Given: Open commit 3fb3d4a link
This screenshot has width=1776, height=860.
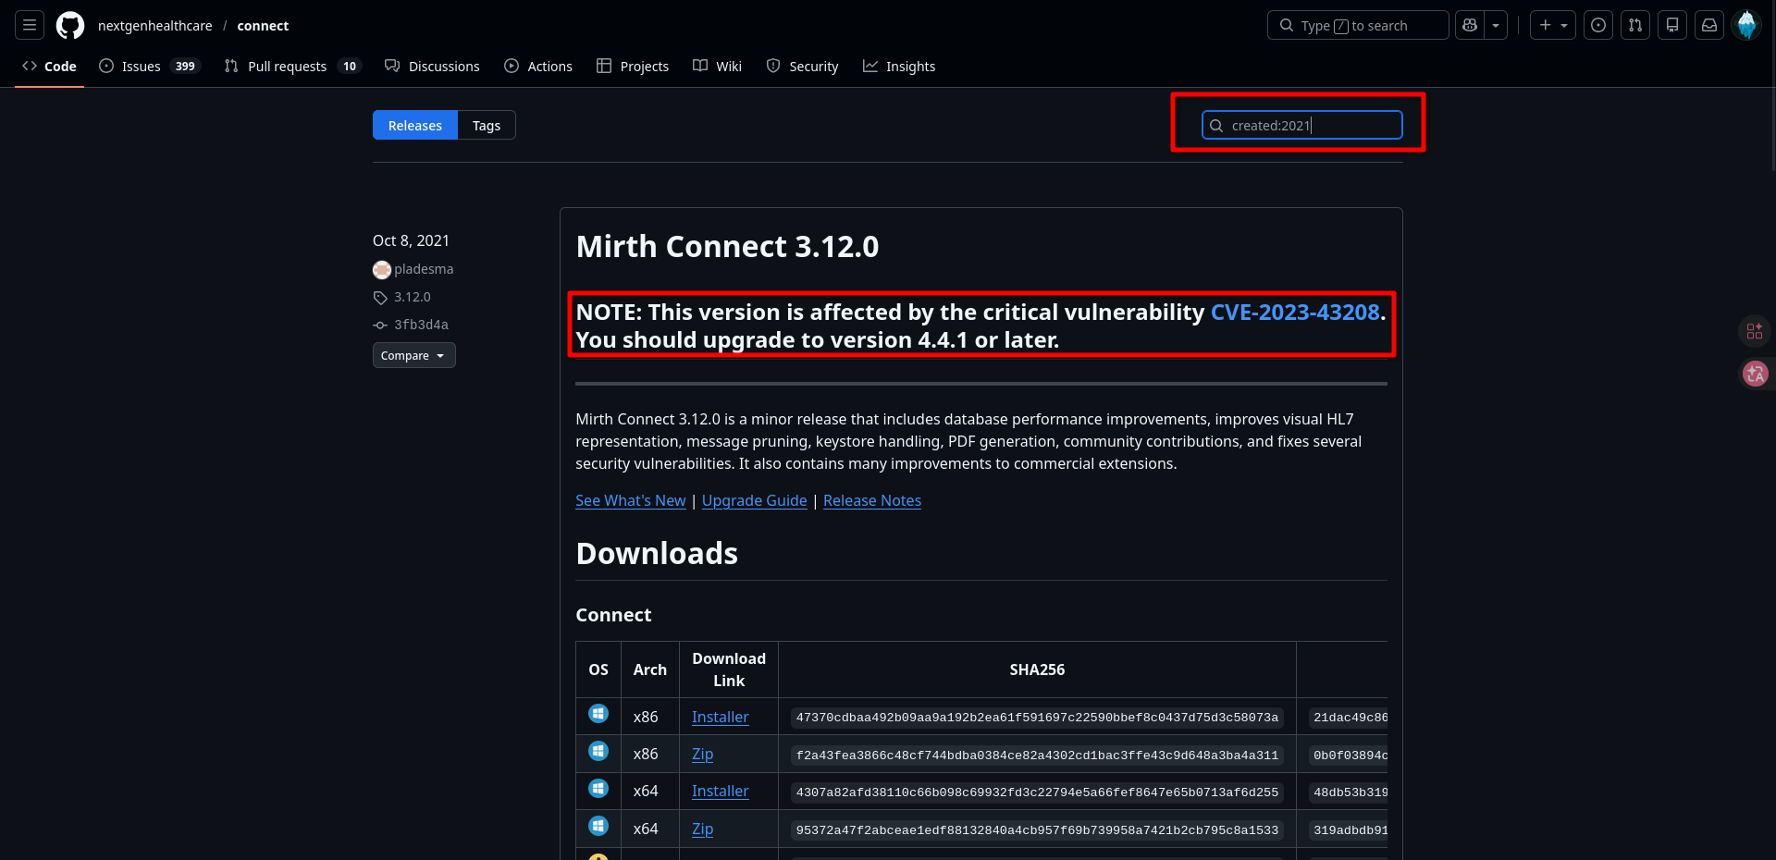Looking at the screenshot, I should coord(421,325).
